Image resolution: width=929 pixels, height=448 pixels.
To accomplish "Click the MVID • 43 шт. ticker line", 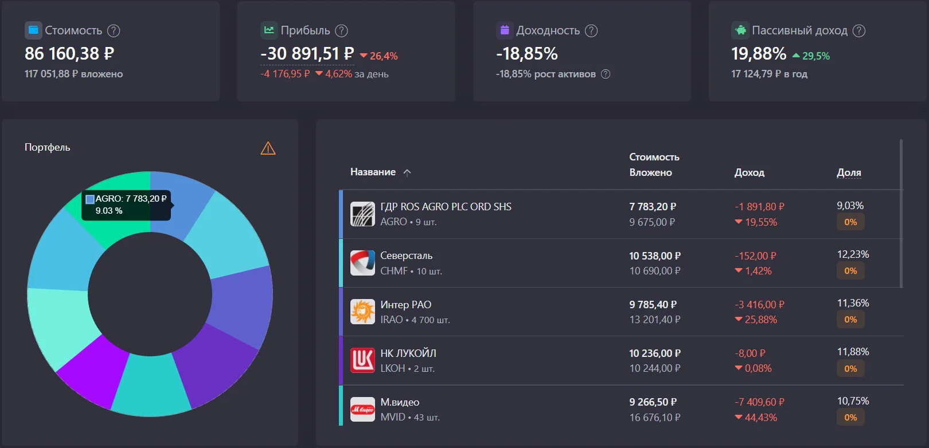I will click(x=410, y=417).
